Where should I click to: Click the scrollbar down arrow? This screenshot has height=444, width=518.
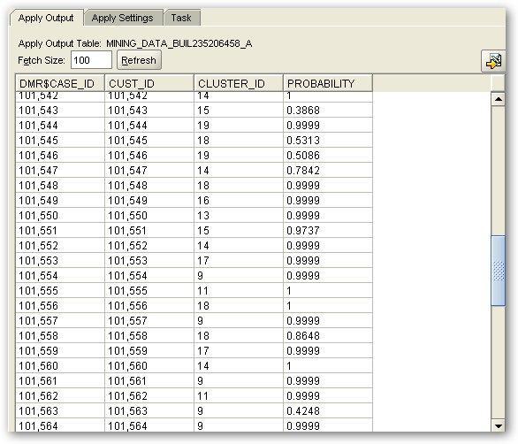[x=499, y=425]
